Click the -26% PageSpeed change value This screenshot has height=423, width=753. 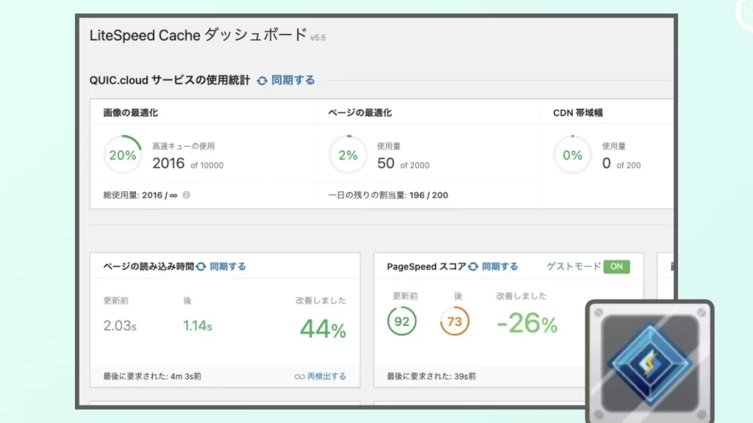pos(527,323)
